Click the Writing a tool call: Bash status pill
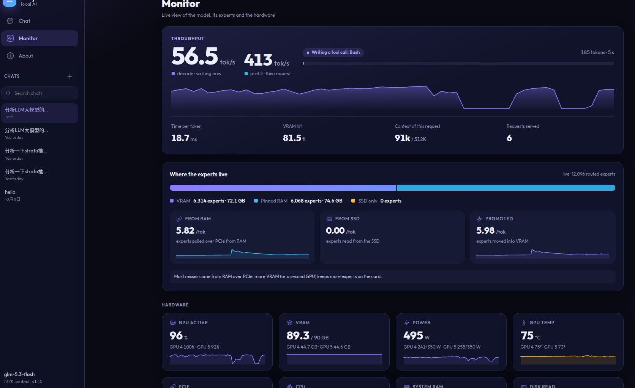The height and width of the screenshot is (388, 635). click(x=333, y=52)
